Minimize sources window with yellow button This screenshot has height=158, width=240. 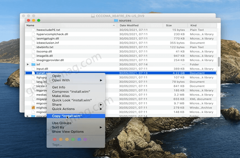tap(34, 20)
